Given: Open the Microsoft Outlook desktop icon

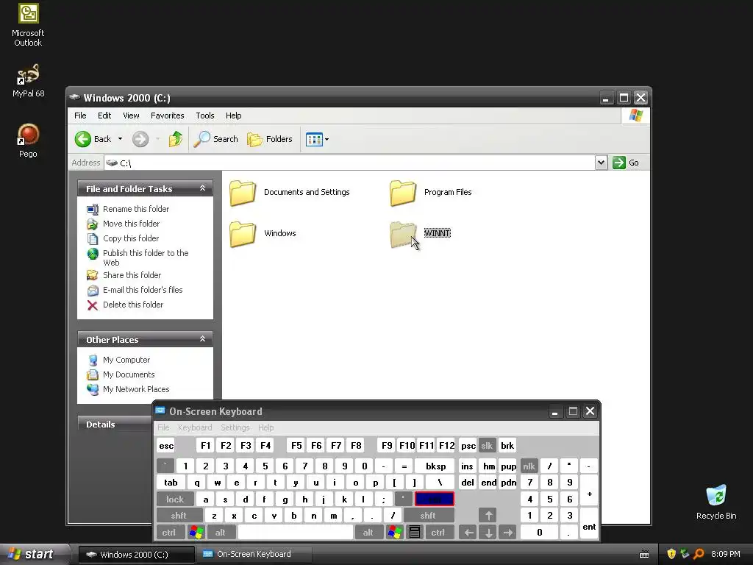Looking at the screenshot, I should click(x=28, y=25).
